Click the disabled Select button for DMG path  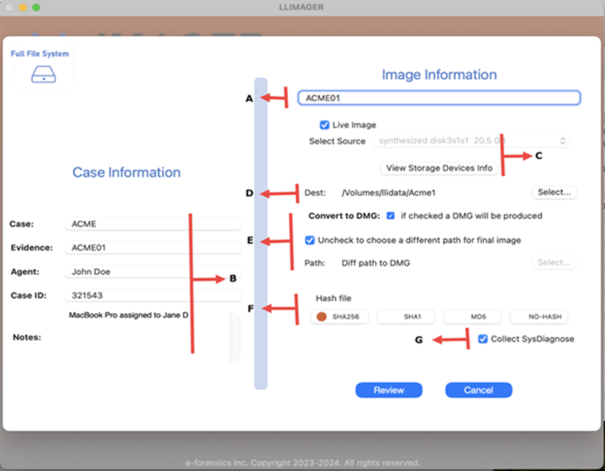(x=554, y=262)
